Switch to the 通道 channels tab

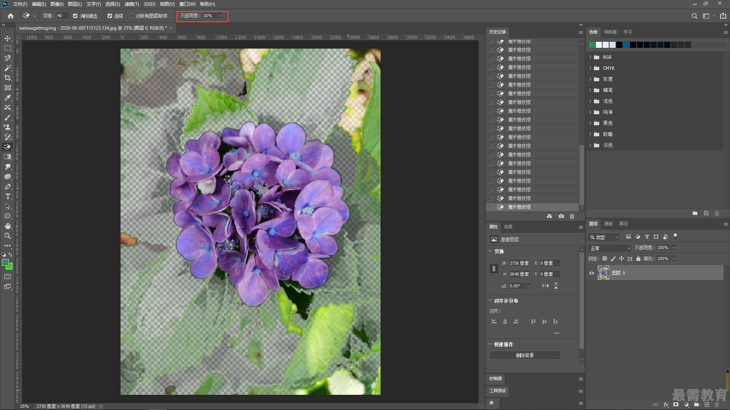(608, 224)
